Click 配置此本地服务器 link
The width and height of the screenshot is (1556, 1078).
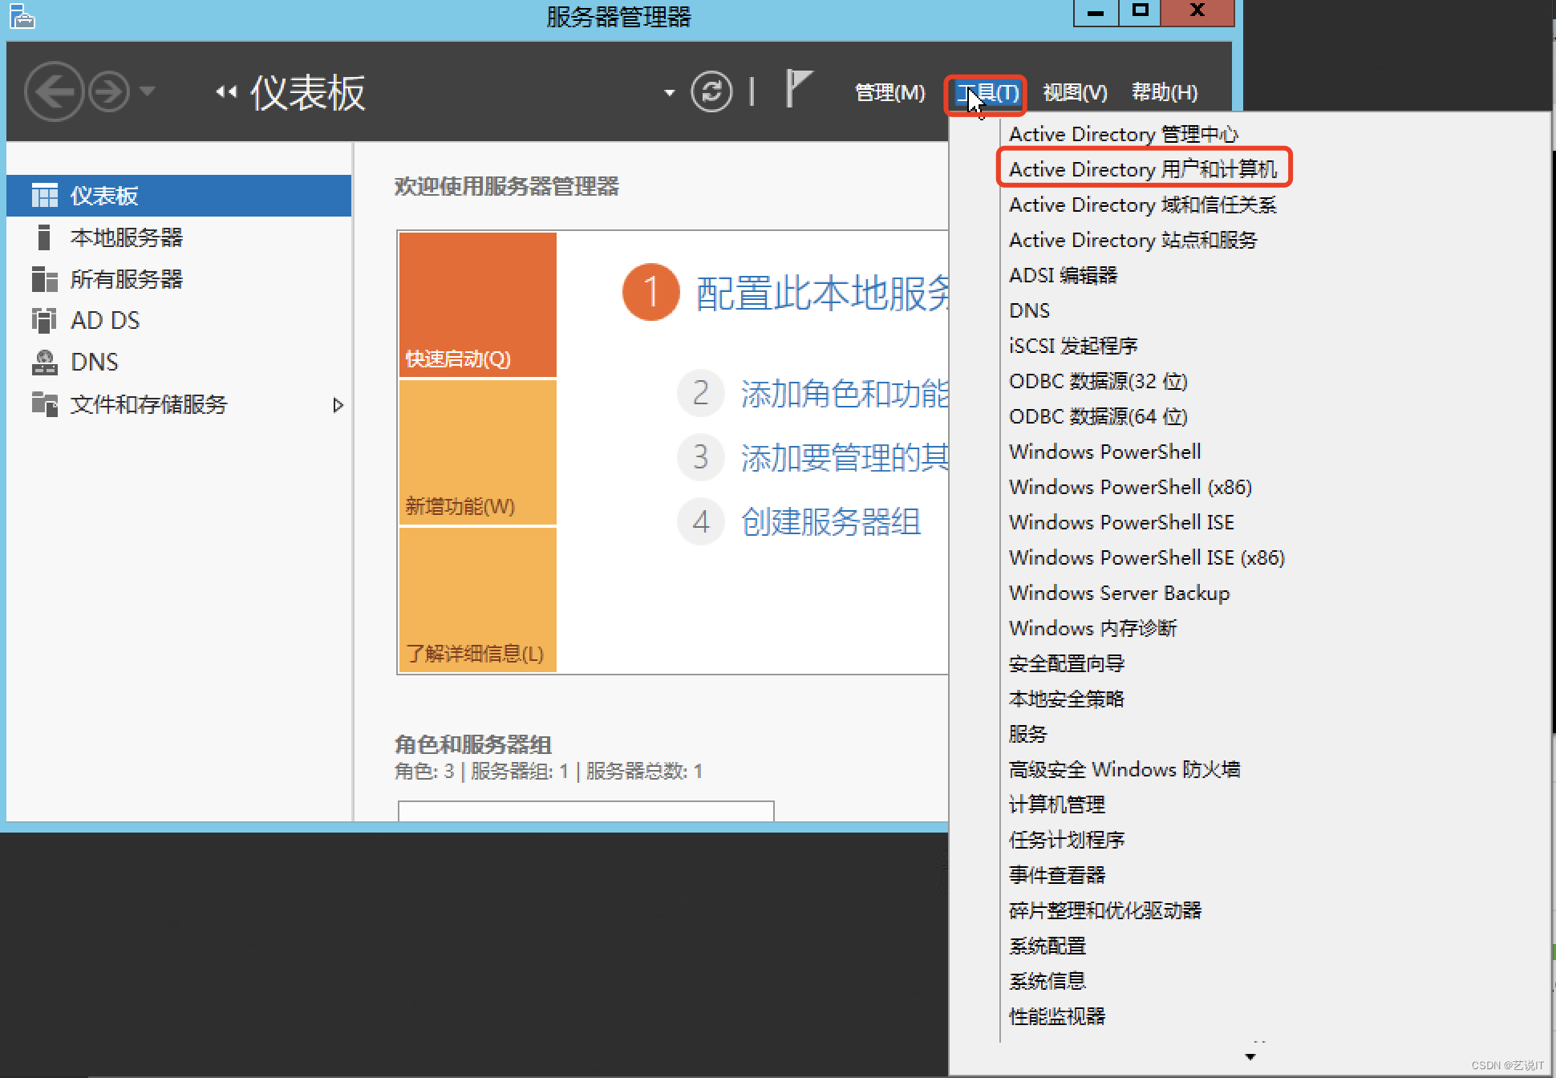pyautogui.click(x=822, y=293)
